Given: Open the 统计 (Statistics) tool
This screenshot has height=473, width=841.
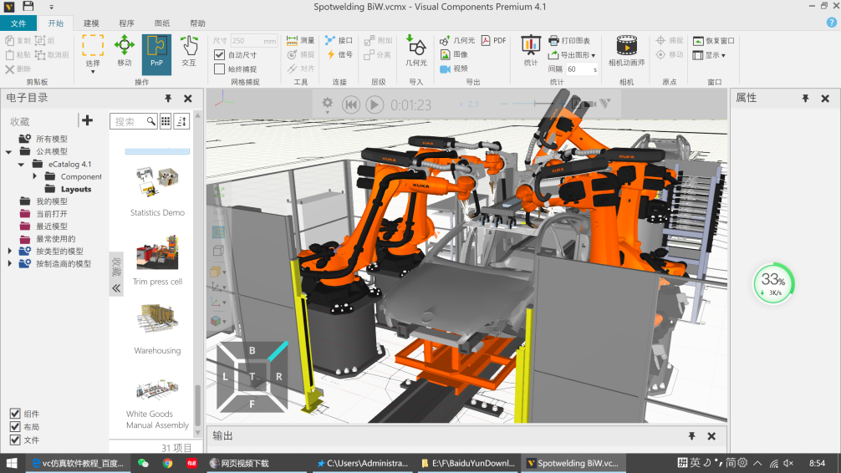Looking at the screenshot, I should [531, 50].
